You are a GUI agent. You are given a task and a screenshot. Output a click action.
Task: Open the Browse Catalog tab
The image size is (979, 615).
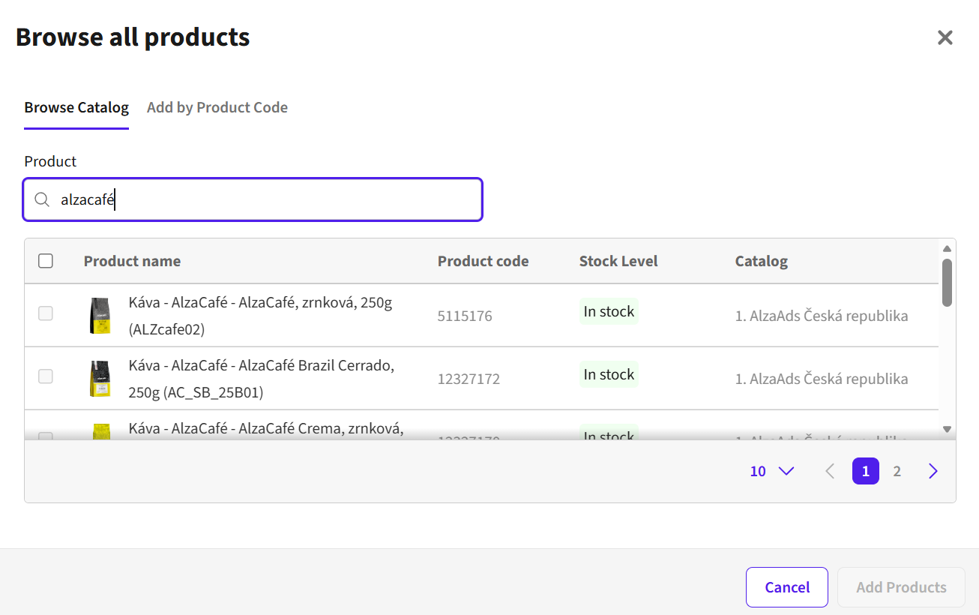click(x=76, y=107)
